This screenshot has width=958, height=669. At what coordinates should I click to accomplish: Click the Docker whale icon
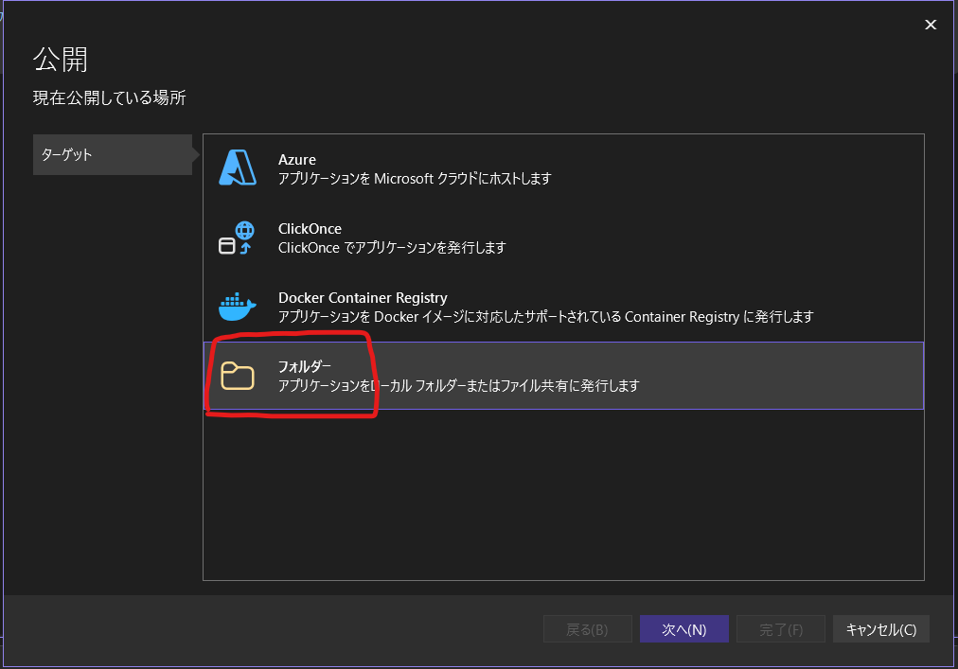pyautogui.click(x=238, y=308)
